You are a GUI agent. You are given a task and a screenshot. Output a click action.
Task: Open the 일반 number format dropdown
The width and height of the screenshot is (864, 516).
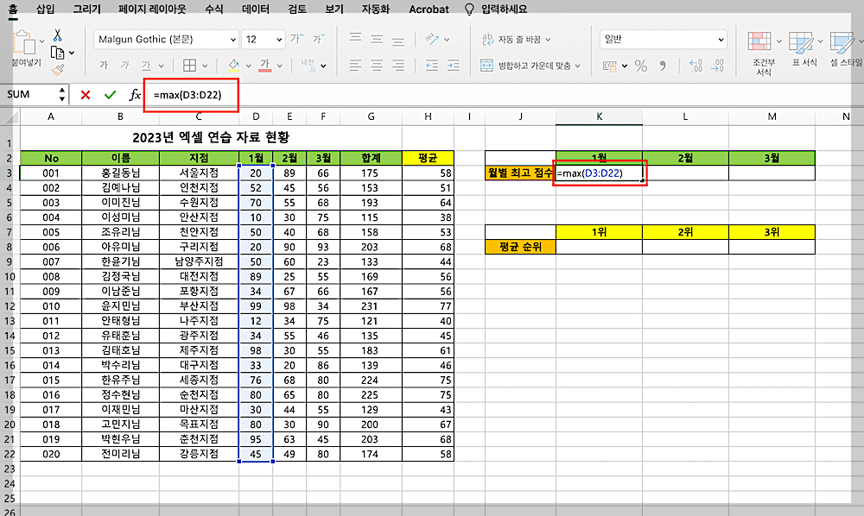coord(664,40)
